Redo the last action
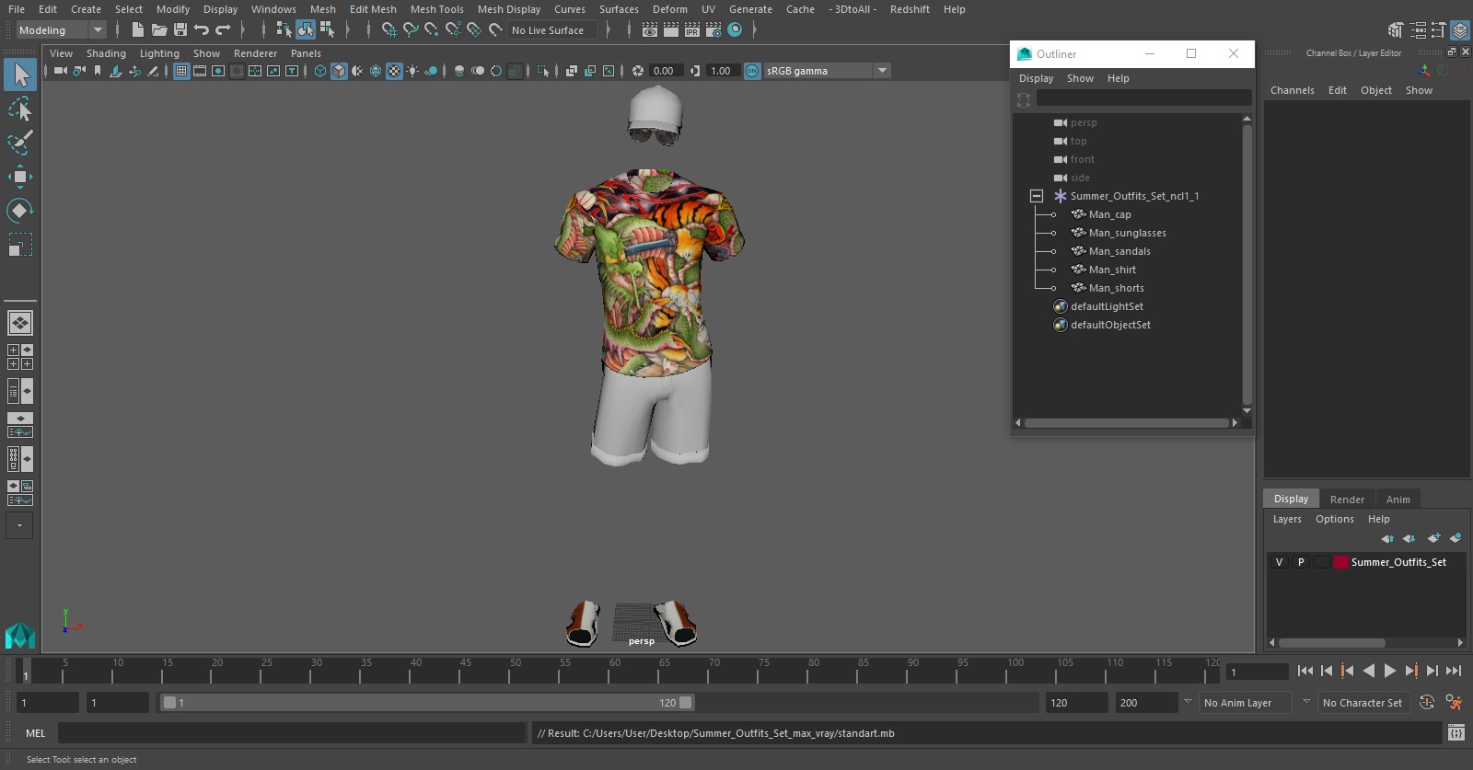 (x=223, y=30)
